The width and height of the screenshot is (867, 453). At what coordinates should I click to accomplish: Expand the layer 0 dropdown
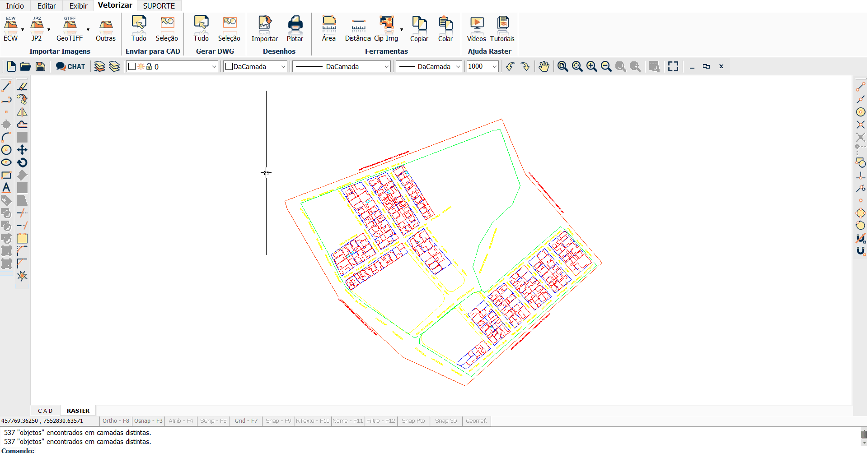pyautogui.click(x=214, y=67)
